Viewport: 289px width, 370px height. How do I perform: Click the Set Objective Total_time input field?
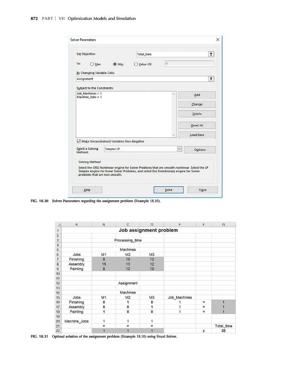171,54
